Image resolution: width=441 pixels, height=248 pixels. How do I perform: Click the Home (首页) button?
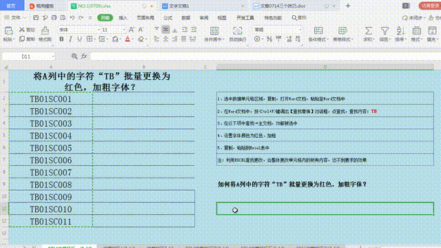[11, 6]
